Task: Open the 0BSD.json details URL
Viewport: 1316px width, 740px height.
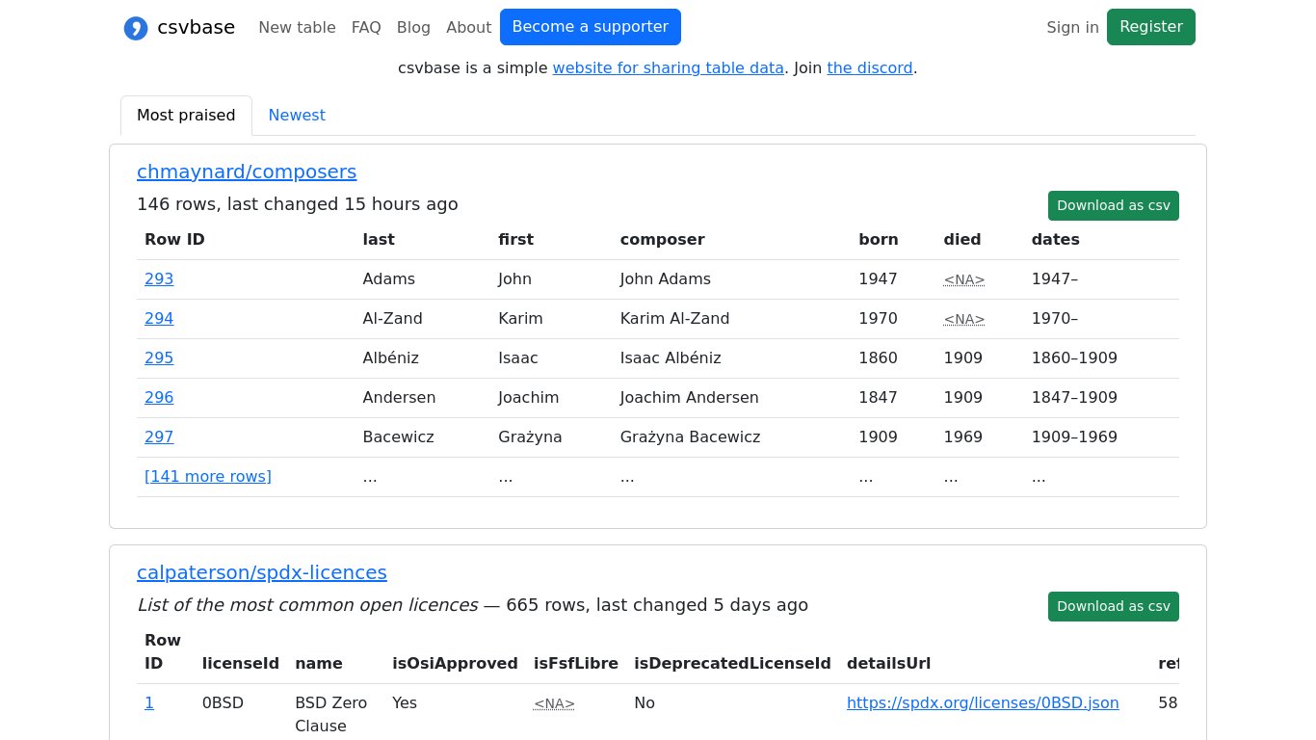Action: click(983, 703)
